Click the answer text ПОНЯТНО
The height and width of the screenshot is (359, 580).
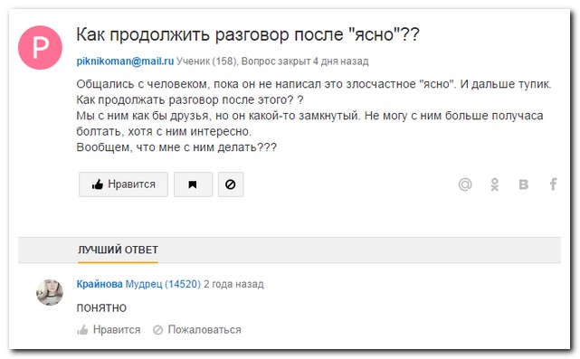point(101,307)
